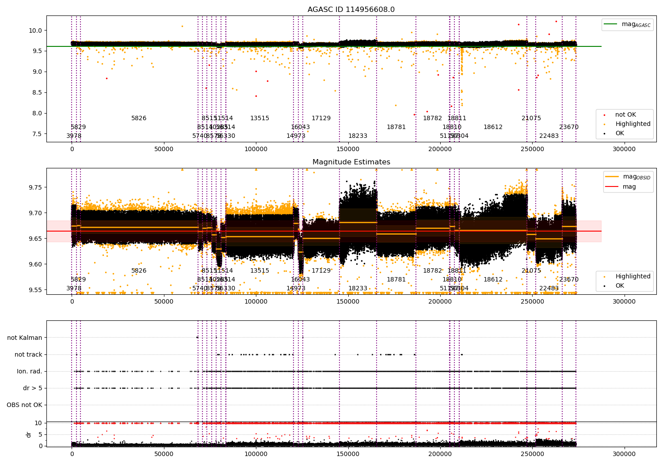Click obsid label 5826 in the top plot
This screenshot has width=663, height=464.
pyautogui.click(x=139, y=118)
